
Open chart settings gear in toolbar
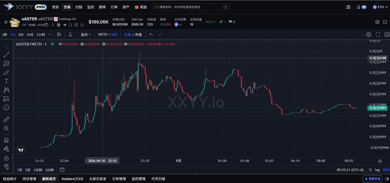pyautogui.click(x=369, y=34)
